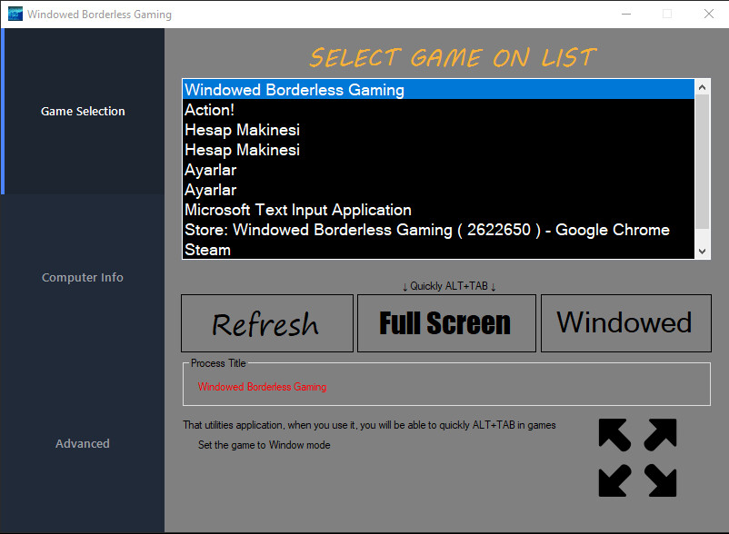The width and height of the screenshot is (729, 534).
Task: Click the game list scroll-up arrow
Action: [703, 87]
